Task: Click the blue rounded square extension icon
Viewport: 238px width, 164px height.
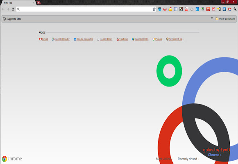Action: 224,9
